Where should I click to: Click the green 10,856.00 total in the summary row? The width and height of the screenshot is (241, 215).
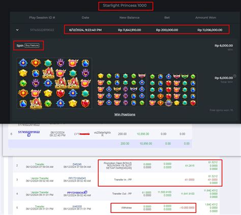(x=146, y=144)
